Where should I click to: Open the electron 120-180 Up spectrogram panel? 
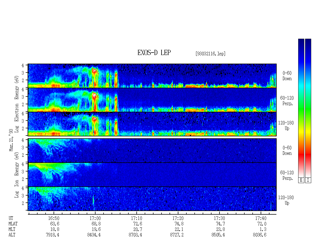coord(152,124)
